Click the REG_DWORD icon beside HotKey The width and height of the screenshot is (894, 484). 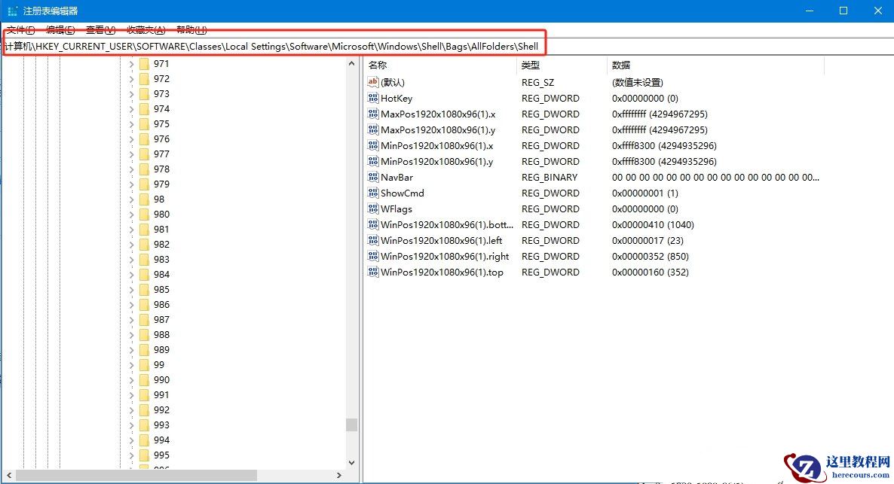pos(373,98)
